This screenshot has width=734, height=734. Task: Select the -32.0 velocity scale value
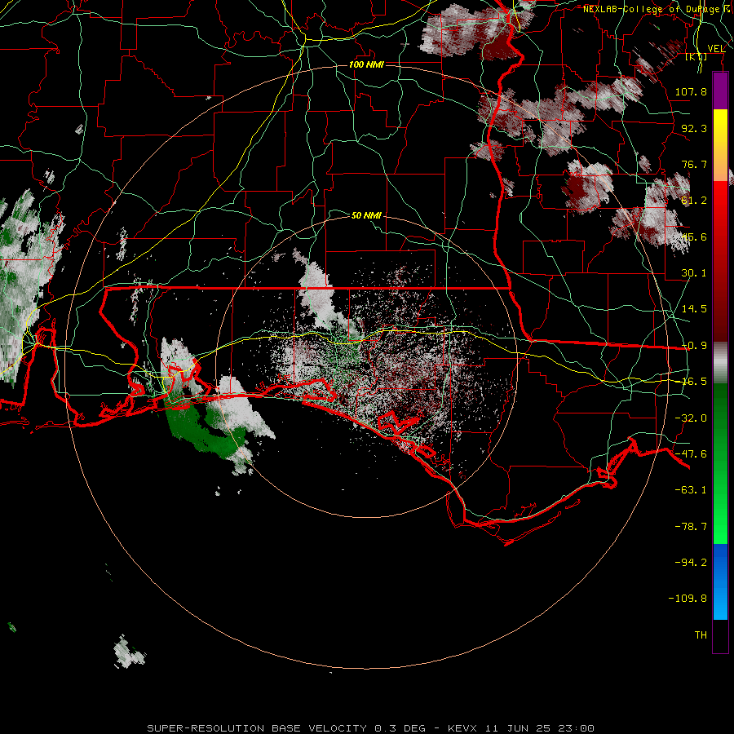(x=691, y=418)
